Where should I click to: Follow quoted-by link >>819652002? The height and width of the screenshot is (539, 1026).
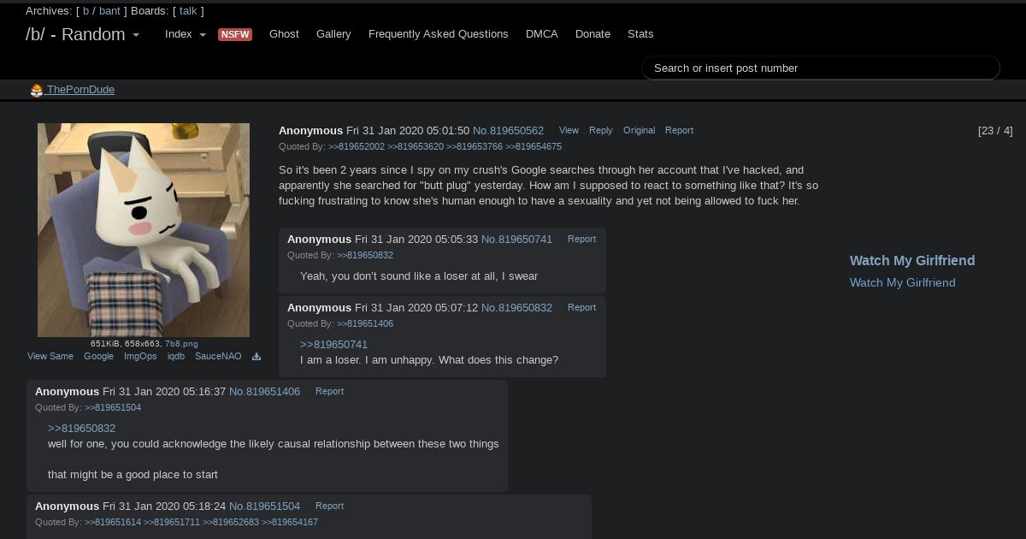357,147
